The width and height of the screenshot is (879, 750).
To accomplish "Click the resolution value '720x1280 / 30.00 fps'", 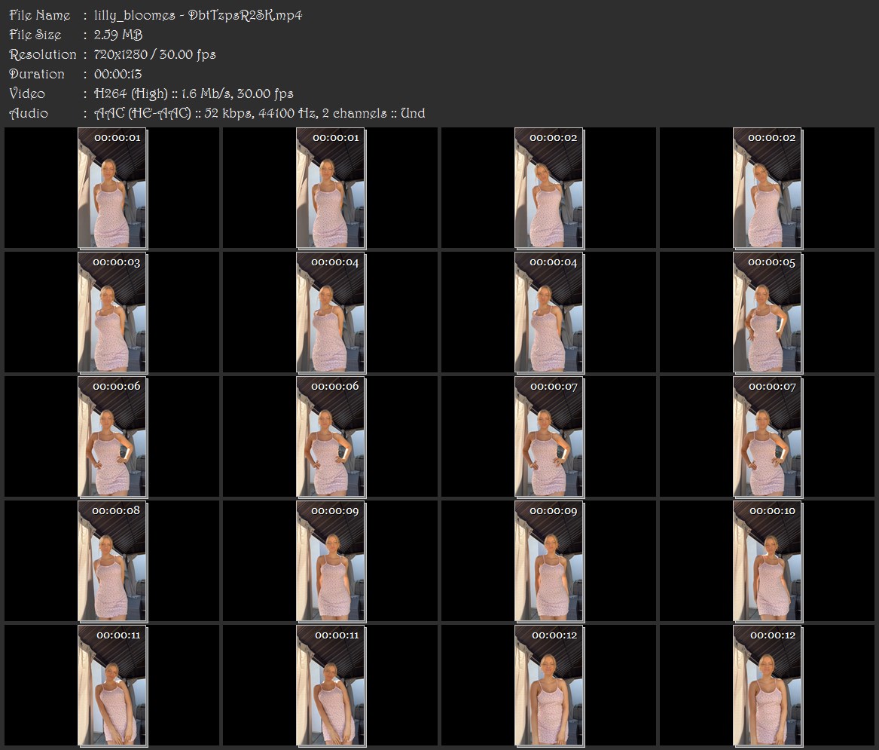I will tap(154, 54).
